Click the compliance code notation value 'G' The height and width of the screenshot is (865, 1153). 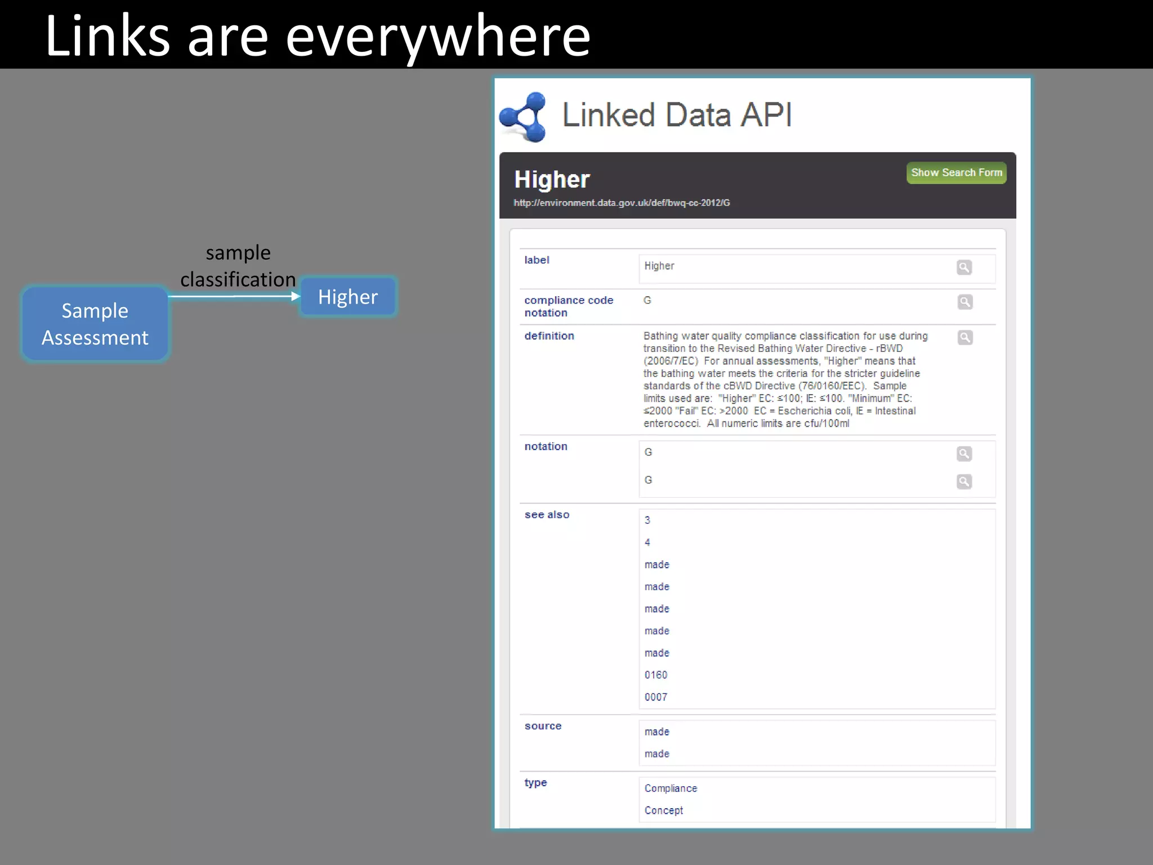(647, 301)
